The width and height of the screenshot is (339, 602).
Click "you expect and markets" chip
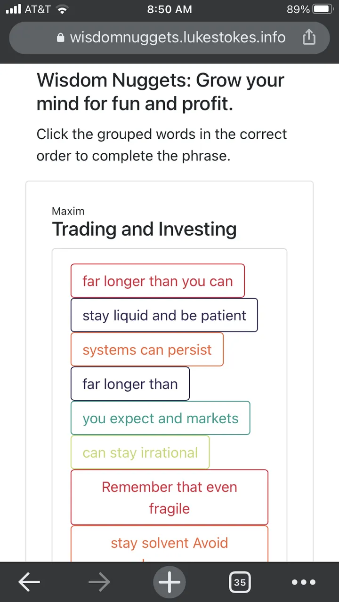[161, 418]
